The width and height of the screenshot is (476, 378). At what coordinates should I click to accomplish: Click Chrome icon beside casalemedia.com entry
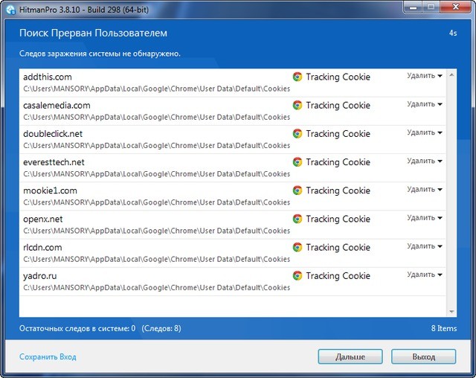coord(297,106)
